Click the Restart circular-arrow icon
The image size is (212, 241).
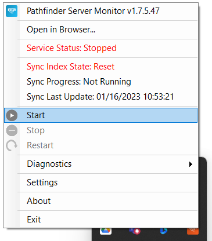(x=12, y=145)
